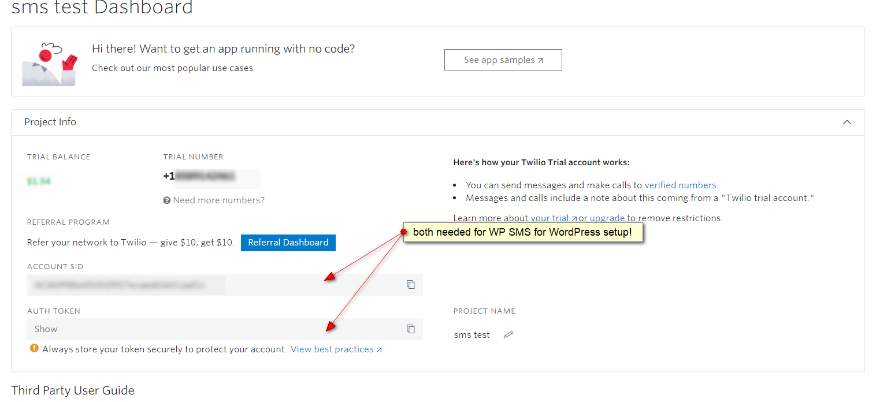This screenshot has height=402, width=891.
Task: Copy the Auth Token value
Action: click(x=411, y=329)
